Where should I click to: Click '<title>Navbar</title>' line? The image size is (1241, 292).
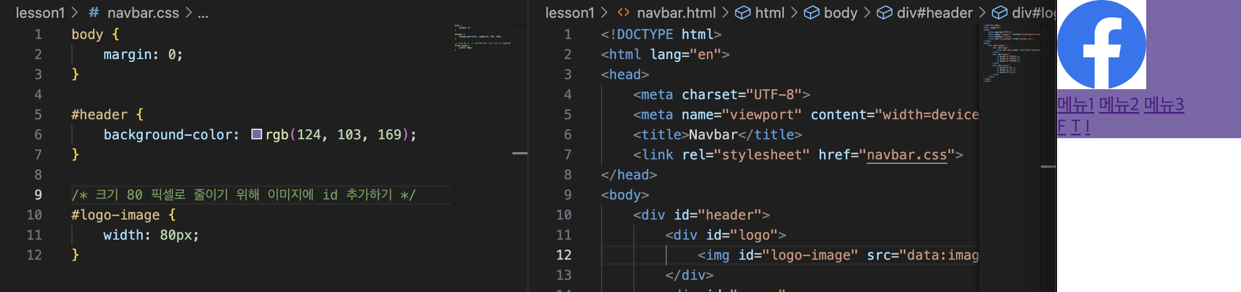click(718, 134)
